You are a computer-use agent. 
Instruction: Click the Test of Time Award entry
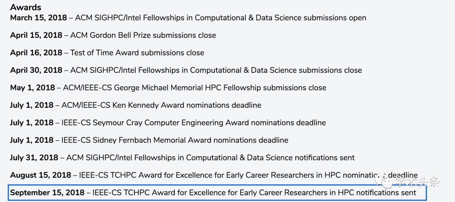[107, 53]
